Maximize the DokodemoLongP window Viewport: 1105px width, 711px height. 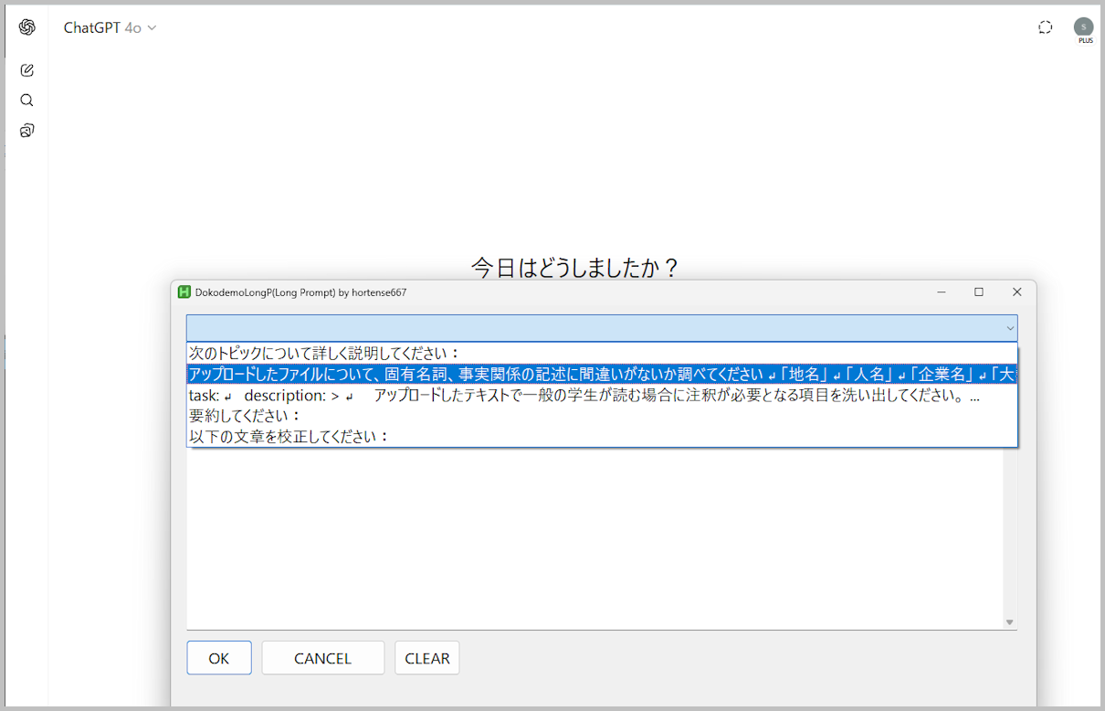click(978, 292)
